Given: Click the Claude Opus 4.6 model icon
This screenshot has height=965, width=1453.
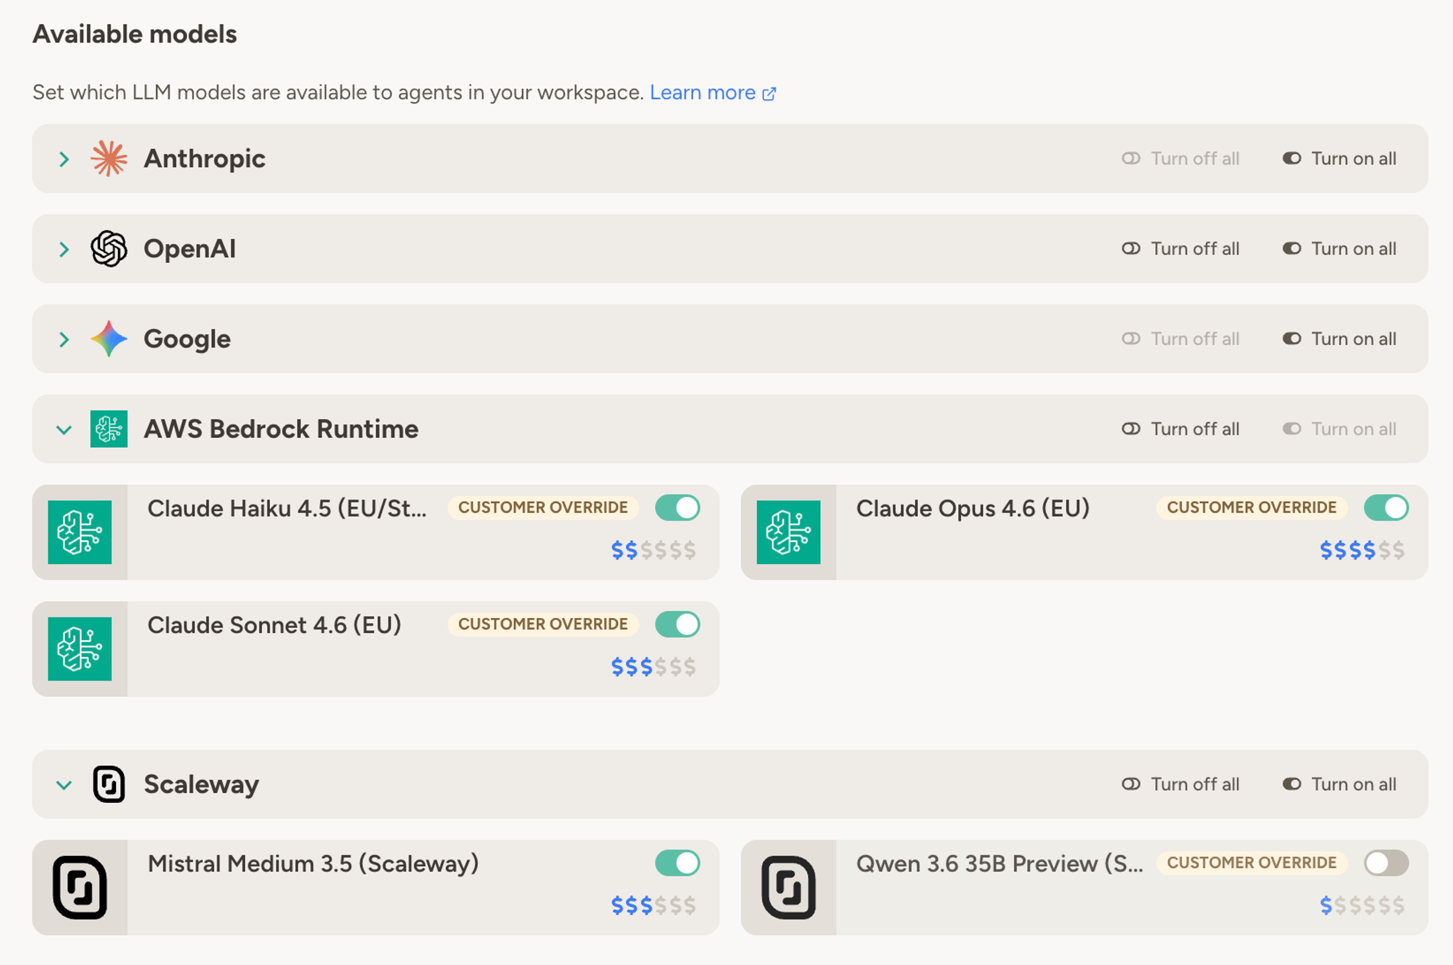Looking at the screenshot, I should [788, 532].
